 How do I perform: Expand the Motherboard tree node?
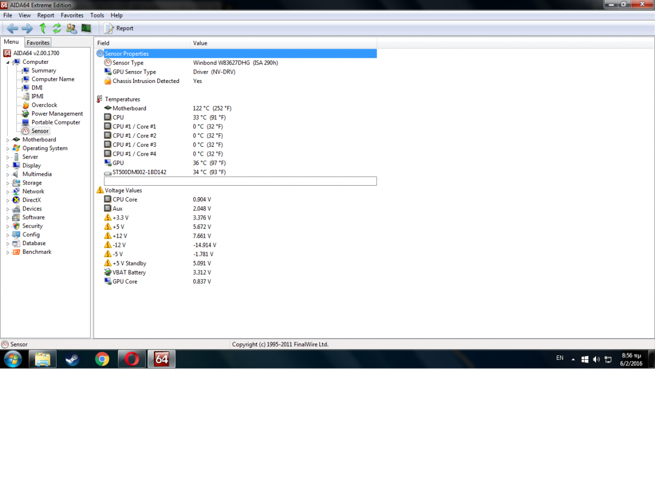click(x=8, y=140)
